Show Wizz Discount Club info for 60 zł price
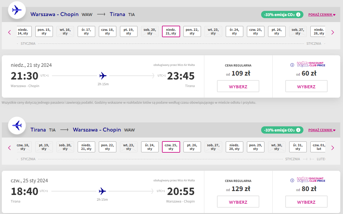Image resolution: width=343 pixels, height=214 pixels. 292,65
